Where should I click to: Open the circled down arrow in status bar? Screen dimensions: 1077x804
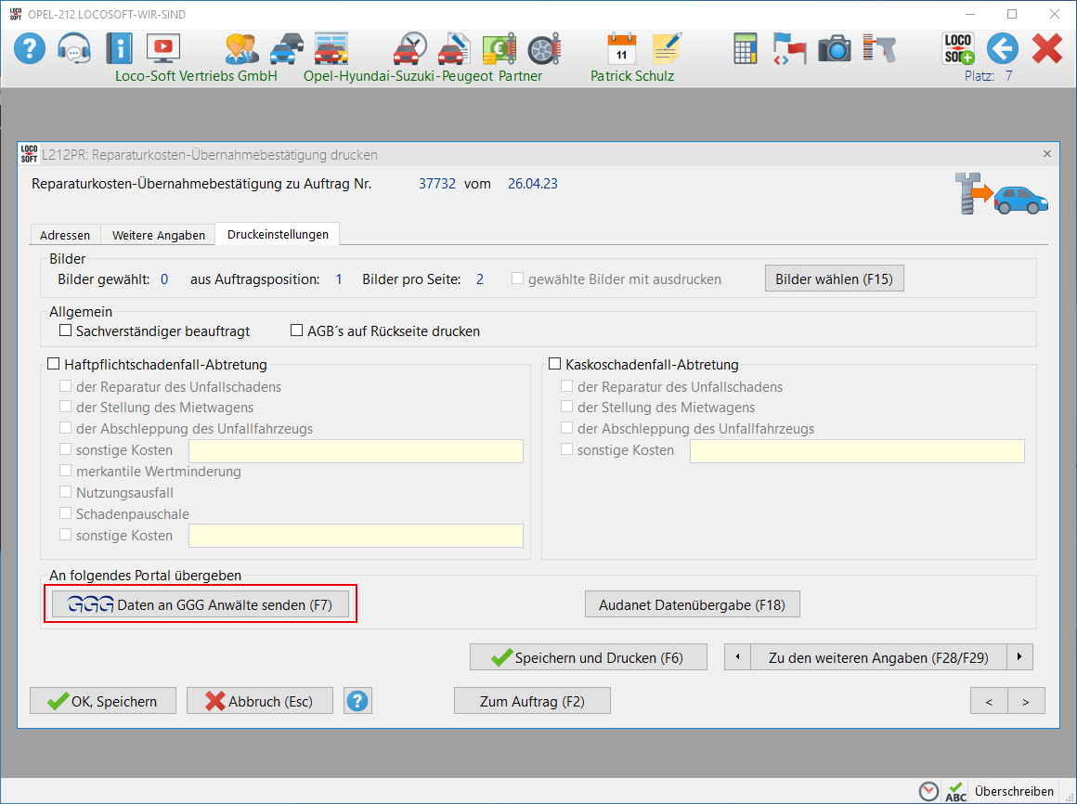(928, 791)
